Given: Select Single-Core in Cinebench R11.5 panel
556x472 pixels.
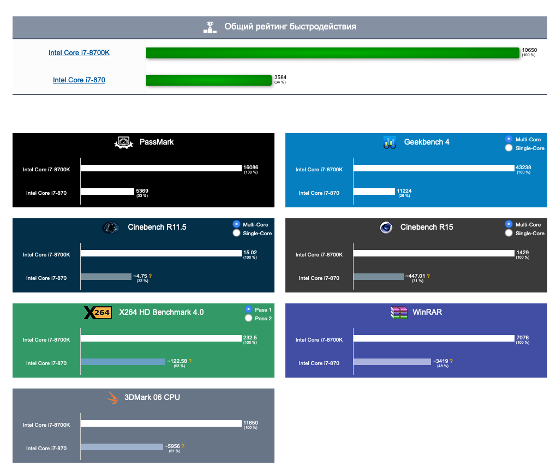Looking at the screenshot, I should tap(236, 233).
